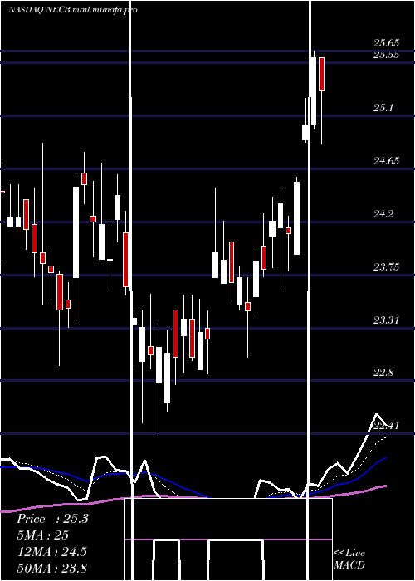This screenshot has height=581, width=415.
Task: Click the last red candlestick near 25.55
Action: 322,74
